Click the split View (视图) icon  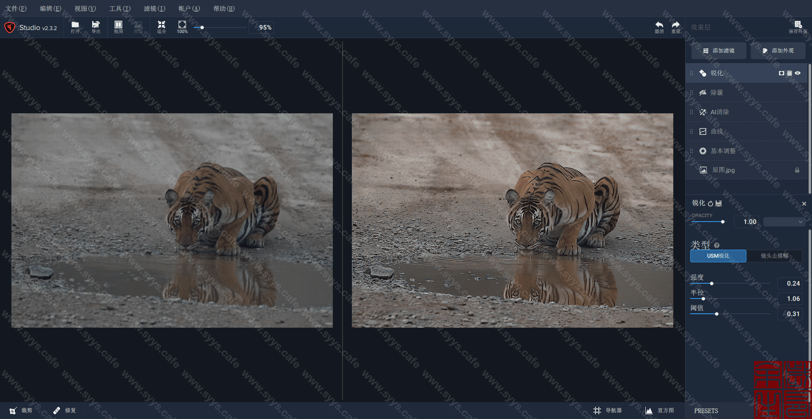click(x=118, y=27)
